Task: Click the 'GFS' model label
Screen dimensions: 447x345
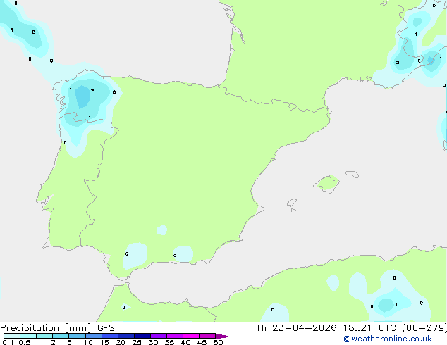Action: (x=106, y=328)
